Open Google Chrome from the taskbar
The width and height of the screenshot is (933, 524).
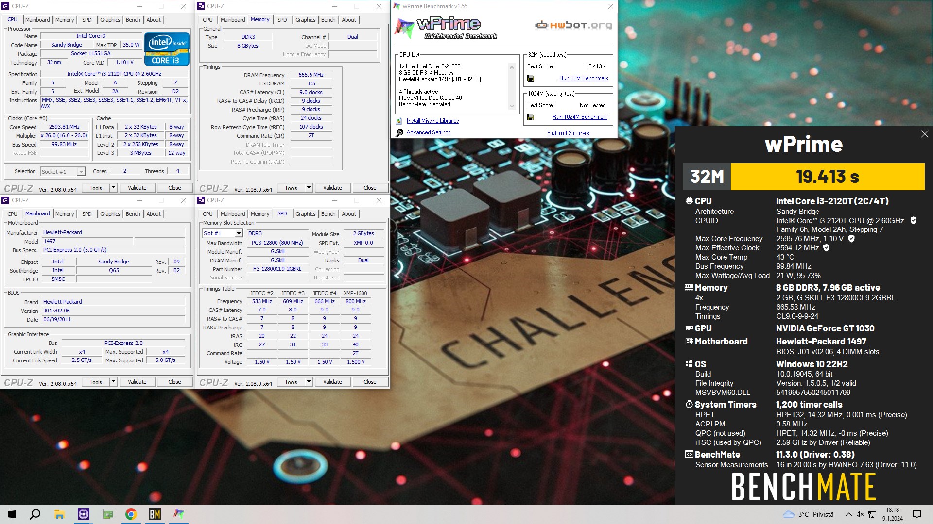tap(131, 514)
